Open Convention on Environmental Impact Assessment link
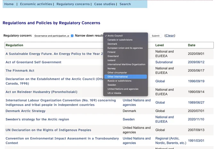Screen dimensions: 218x149 (62, 141)
